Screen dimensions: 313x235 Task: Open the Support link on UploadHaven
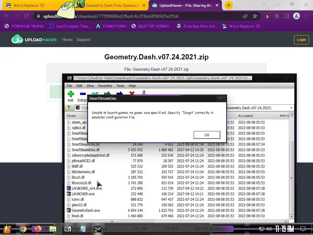pos(83,39)
